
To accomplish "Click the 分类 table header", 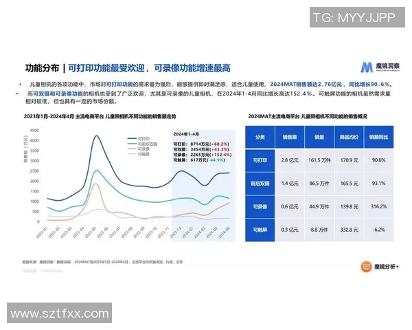I will 260,137.
